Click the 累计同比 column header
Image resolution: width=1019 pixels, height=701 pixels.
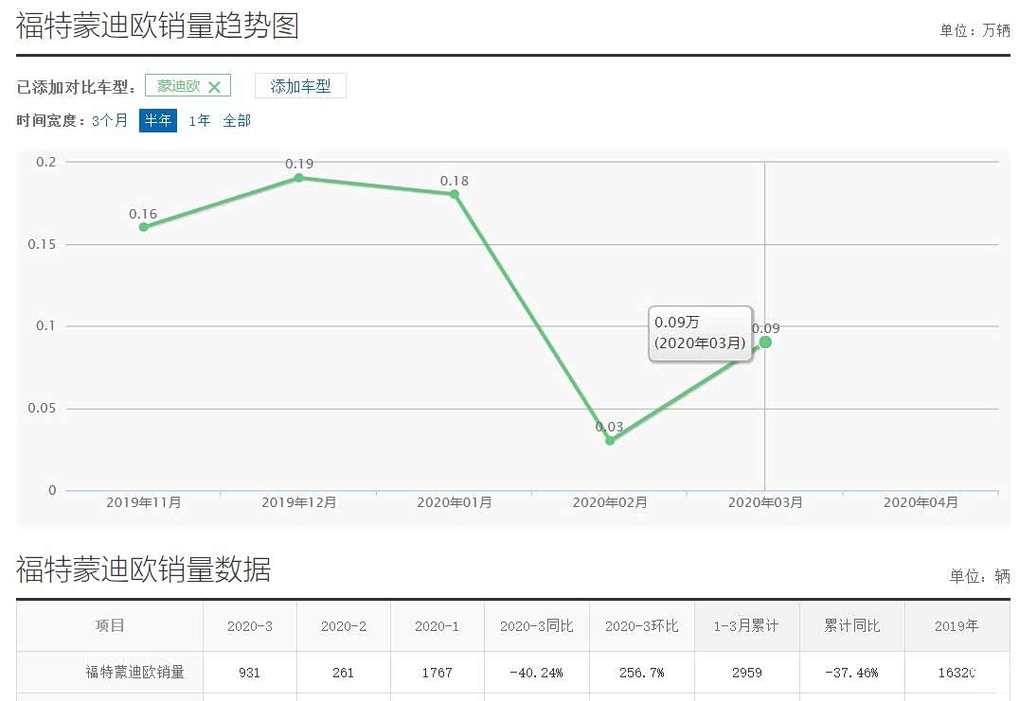pyautogui.click(x=851, y=626)
